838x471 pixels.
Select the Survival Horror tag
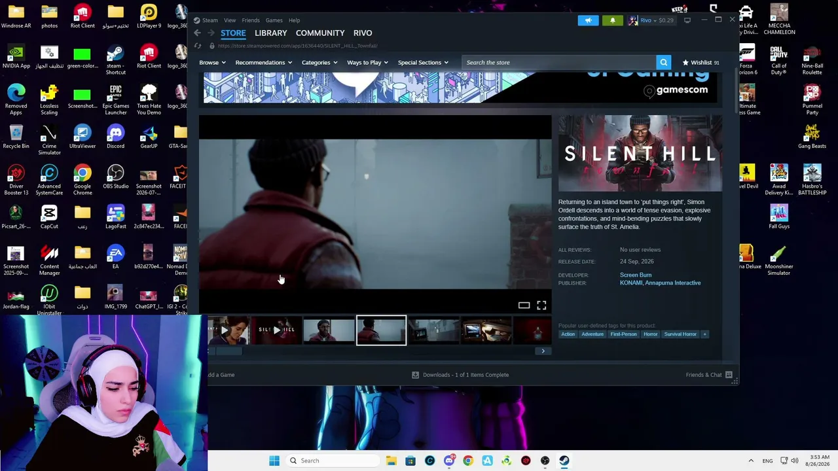pos(680,334)
